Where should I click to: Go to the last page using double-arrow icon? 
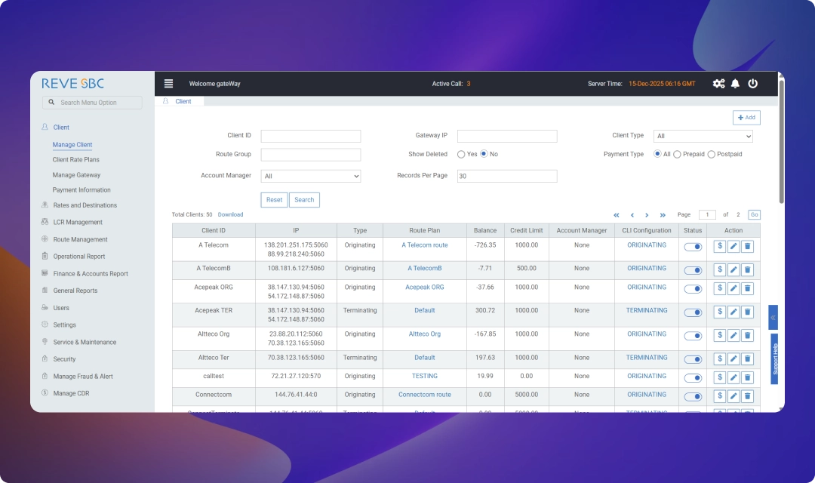click(663, 215)
